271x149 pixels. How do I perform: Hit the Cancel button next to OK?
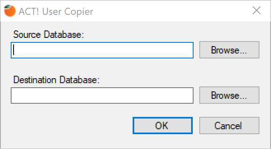229,126
